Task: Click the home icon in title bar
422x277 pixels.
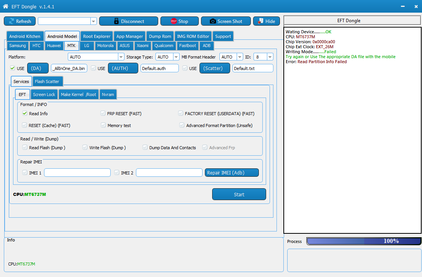Action: pos(5,6)
